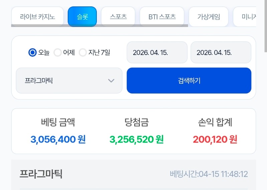Click the 베팅 금액 amount 3,056,400 원
The width and height of the screenshot is (267, 190).
point(58,139)
